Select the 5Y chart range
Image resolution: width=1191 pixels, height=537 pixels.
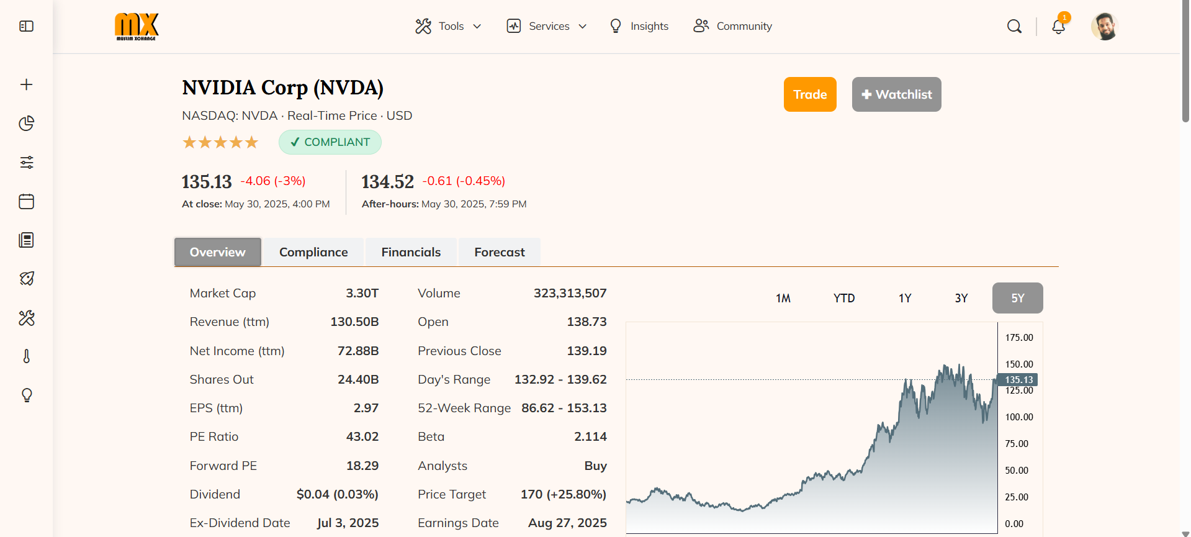(1018, 298)
